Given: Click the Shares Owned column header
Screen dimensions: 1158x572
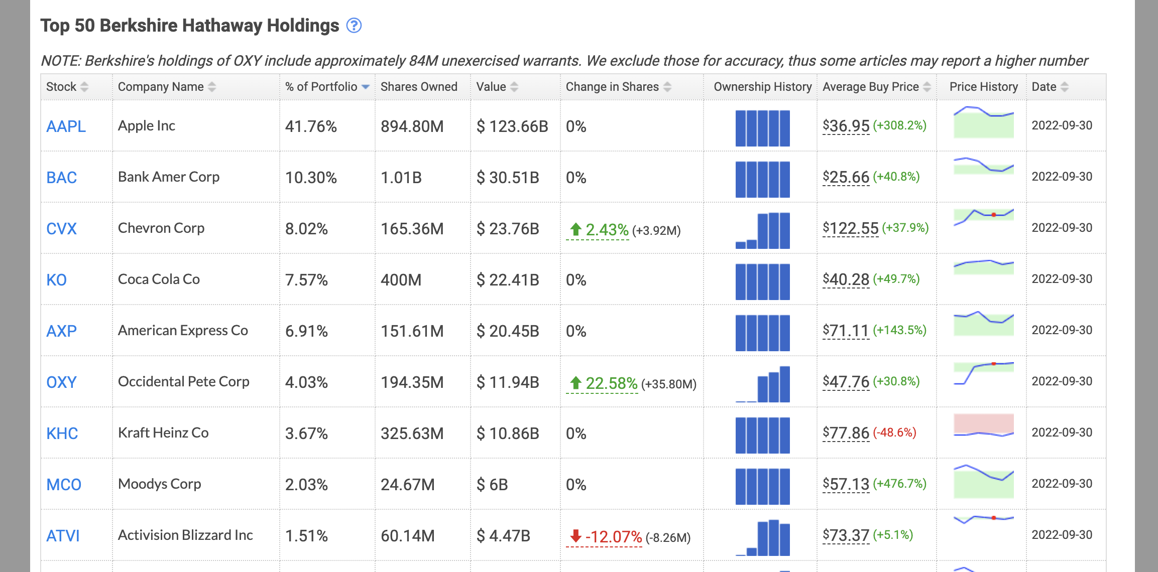Looking at the screenshot, I should click(x=419, y=87).
